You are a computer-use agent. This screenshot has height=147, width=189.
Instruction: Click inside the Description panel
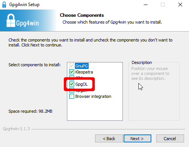(x=154, y=99)
